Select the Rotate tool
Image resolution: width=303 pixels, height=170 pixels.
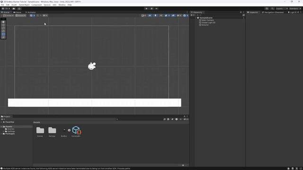[3, 28]
